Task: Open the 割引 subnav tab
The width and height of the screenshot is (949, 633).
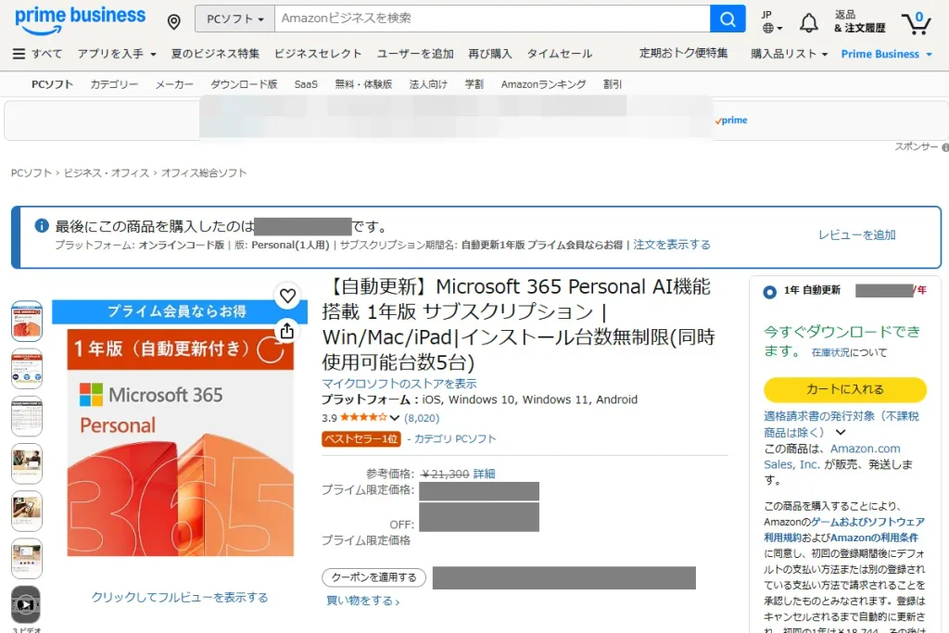Action: [613, 84]
